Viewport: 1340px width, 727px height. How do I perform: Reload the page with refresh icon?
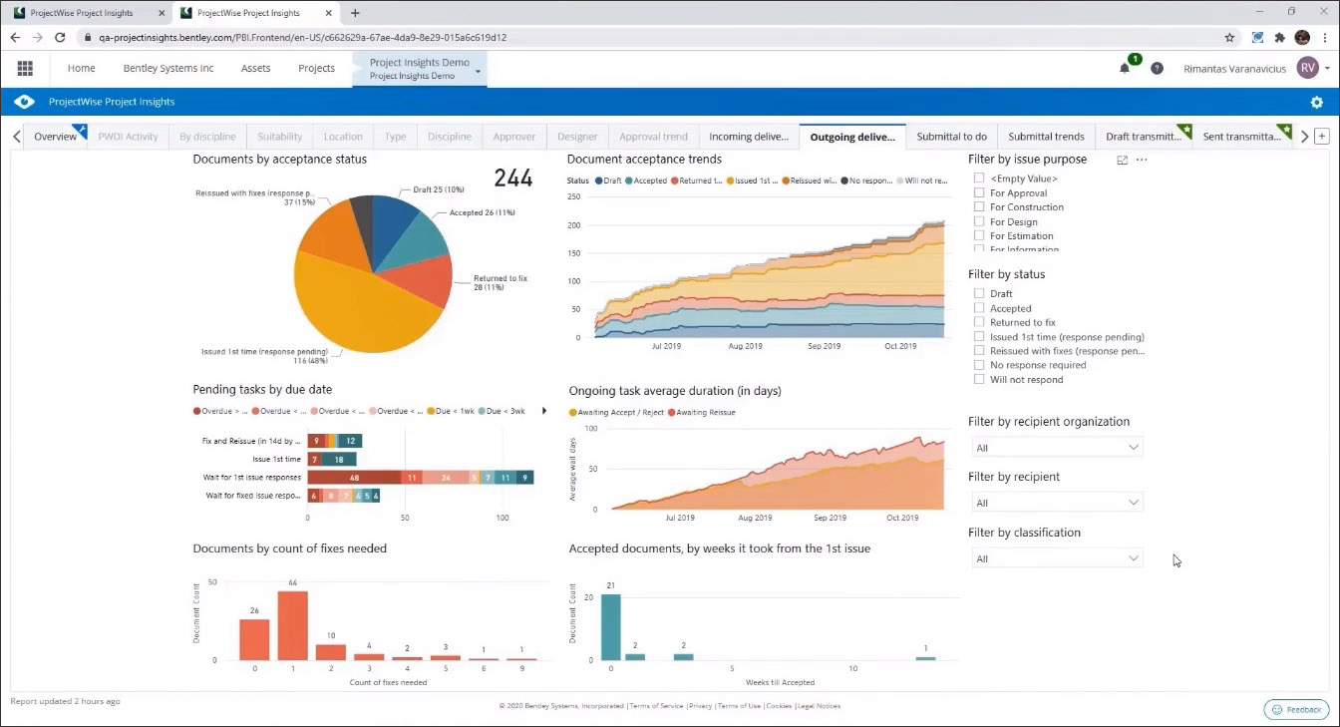point(60,38)
